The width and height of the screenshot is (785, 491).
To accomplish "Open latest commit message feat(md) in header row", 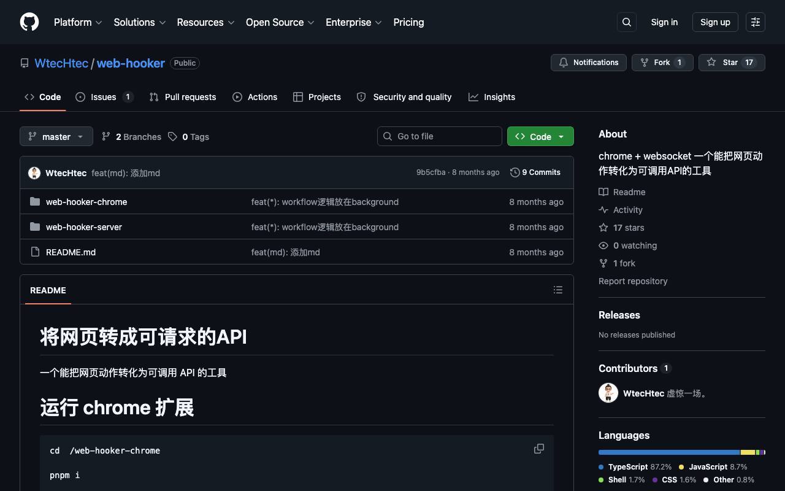I will coord(126,173).
